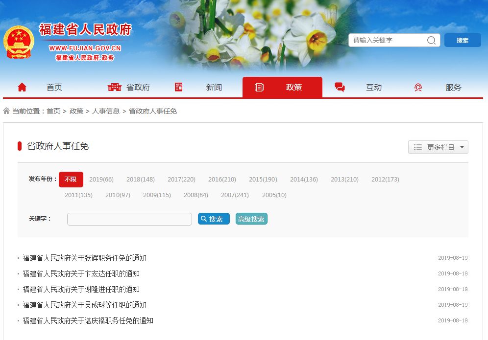Screen dimensions: 488x340
Task: Open 高级搜索 advanced search
Action: click(251, 219)
